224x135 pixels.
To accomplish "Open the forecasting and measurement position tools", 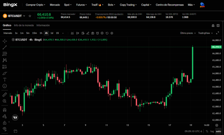I will (5, 67).
